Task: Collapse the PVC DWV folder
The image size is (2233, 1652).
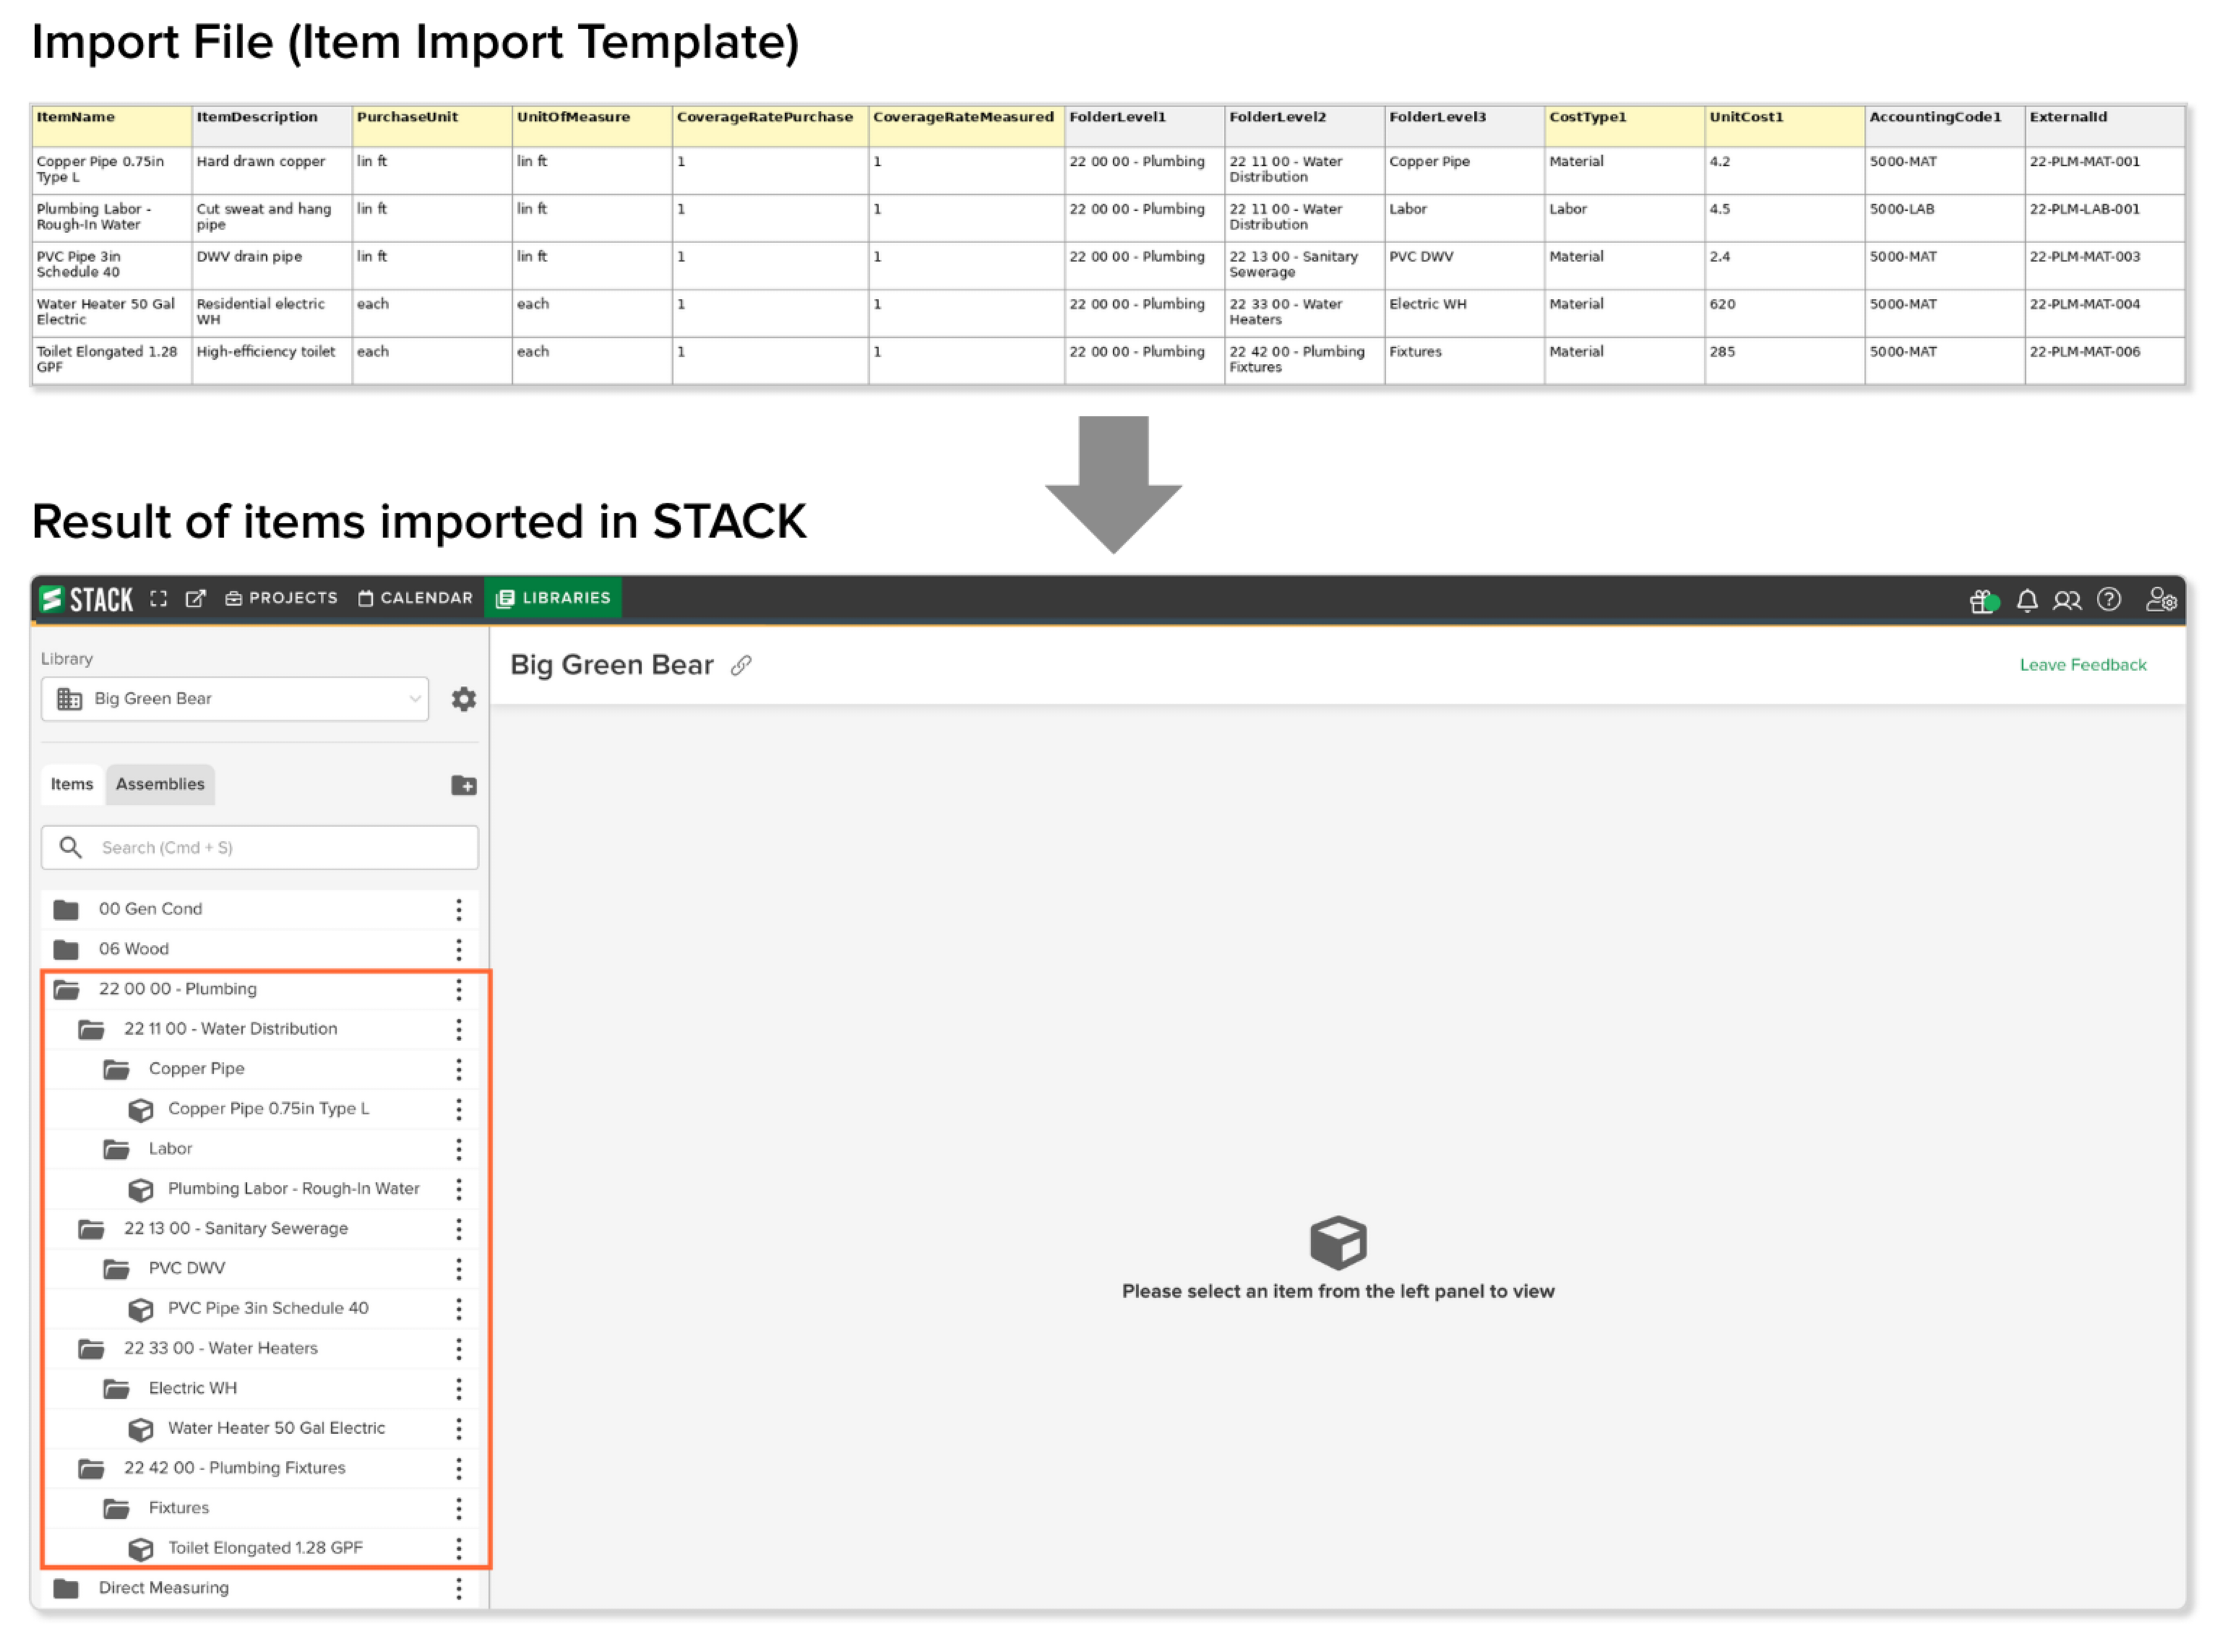Action: coord(116,1269)
